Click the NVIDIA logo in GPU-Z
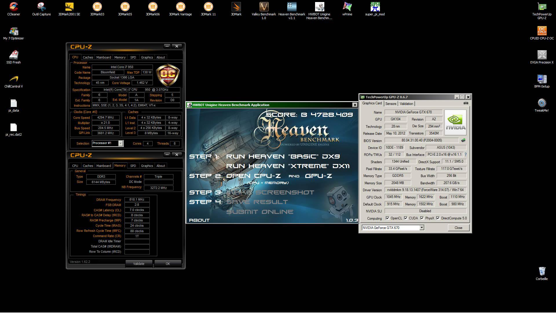The width and height of the screenshot is (556, 313). [455, 122]
